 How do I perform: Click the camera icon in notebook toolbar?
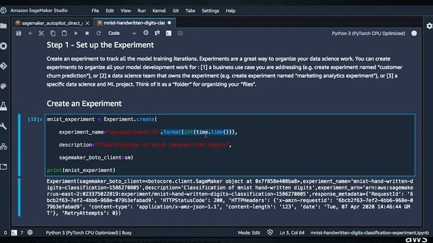pyautogui.click(x=180, y=33)
